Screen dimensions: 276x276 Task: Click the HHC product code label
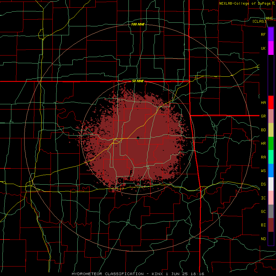[x=270, y=18]
